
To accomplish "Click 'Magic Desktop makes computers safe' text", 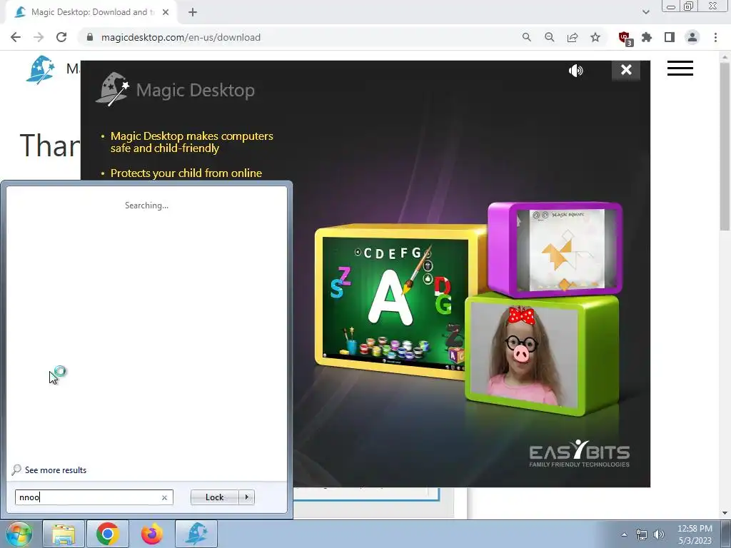I will (x=191, y=142).
